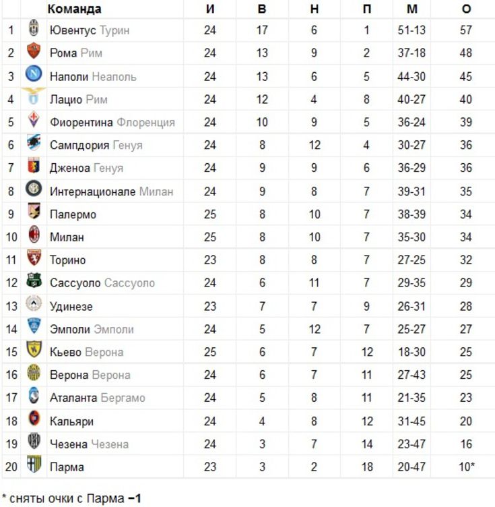Click the Команда column header

(x=74, y=9)
